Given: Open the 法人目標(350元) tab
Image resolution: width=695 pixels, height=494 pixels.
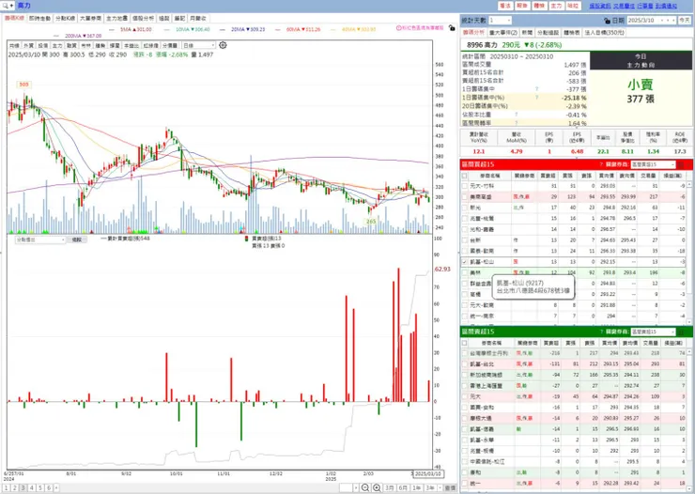Looking at the screenshot, I should (x=604, y=33).
